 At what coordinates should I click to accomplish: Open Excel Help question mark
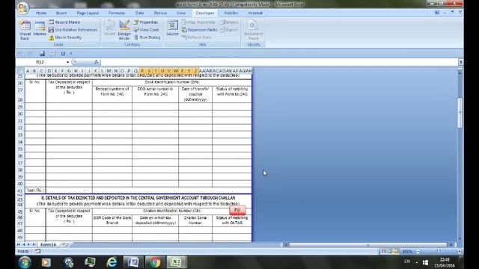[437, 13]
